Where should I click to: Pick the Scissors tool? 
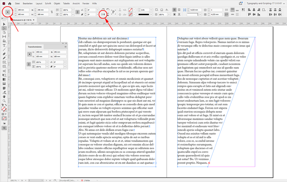4,71
